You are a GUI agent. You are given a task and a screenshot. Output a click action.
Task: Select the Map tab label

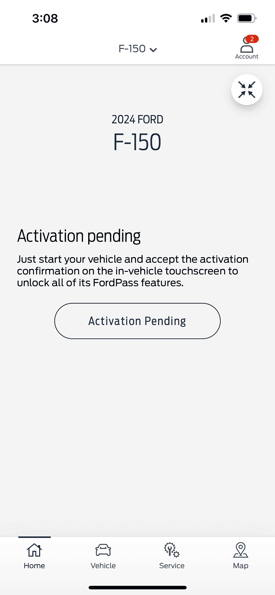point(240,566)
